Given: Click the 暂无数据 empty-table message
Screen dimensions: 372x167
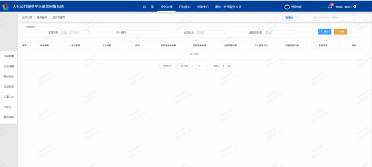Looking at the screenshot, I should pos(195,54).
